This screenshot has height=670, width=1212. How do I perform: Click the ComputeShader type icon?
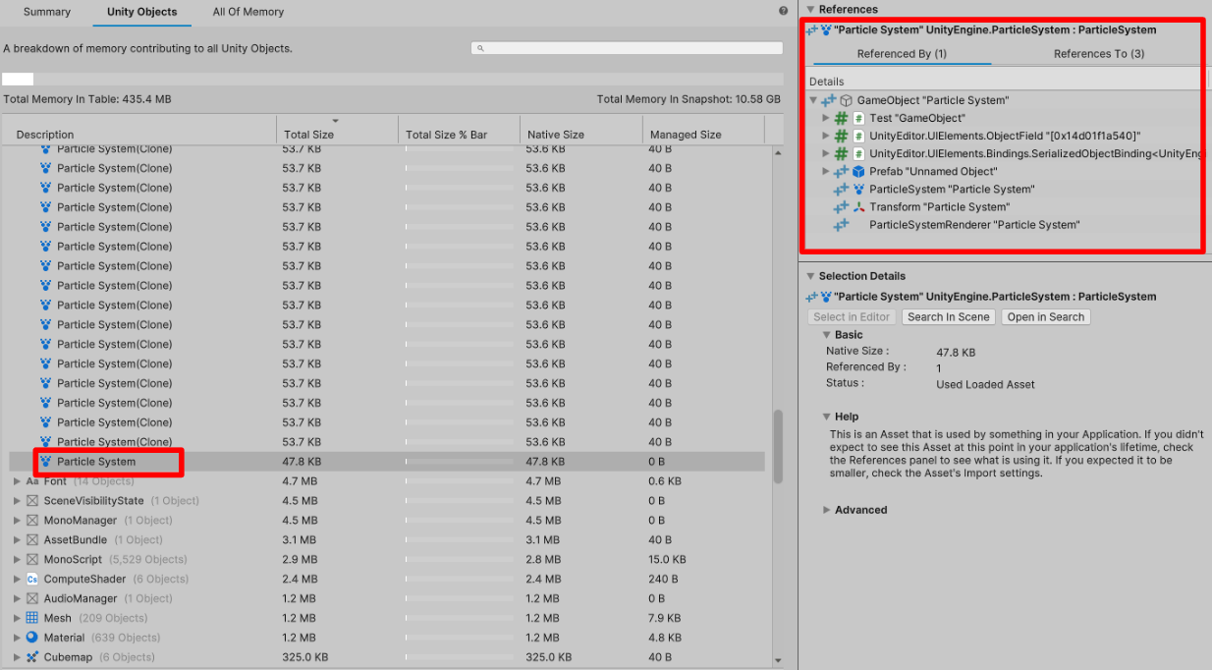coord(32,580)
